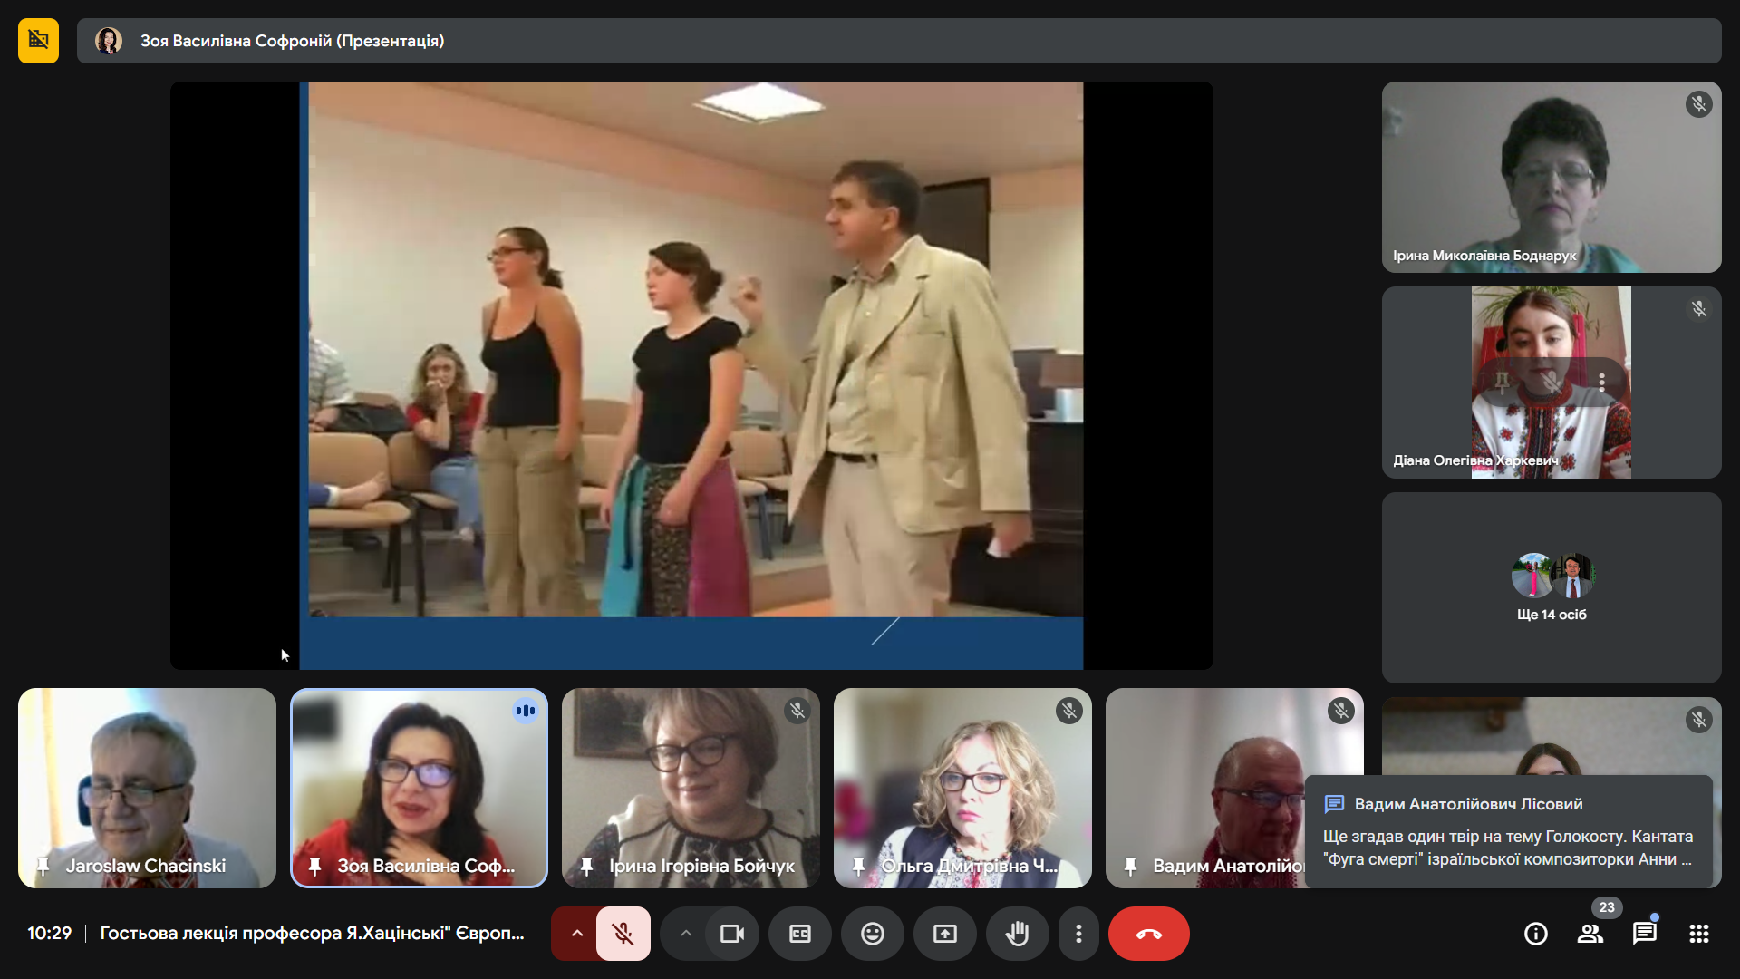Screen dimensions: 1740x979
Task: Open meeting details info
Action: tap(1536, 934)
